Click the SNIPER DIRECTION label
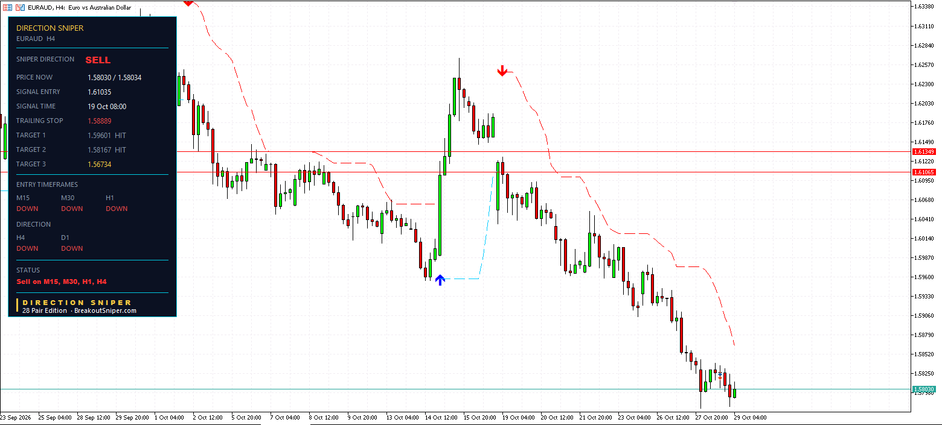The image size is (942, 425). pos(45,60)
